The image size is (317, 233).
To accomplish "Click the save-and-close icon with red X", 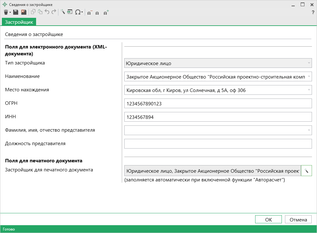I will pyautogui.click(x=24, y=12).
